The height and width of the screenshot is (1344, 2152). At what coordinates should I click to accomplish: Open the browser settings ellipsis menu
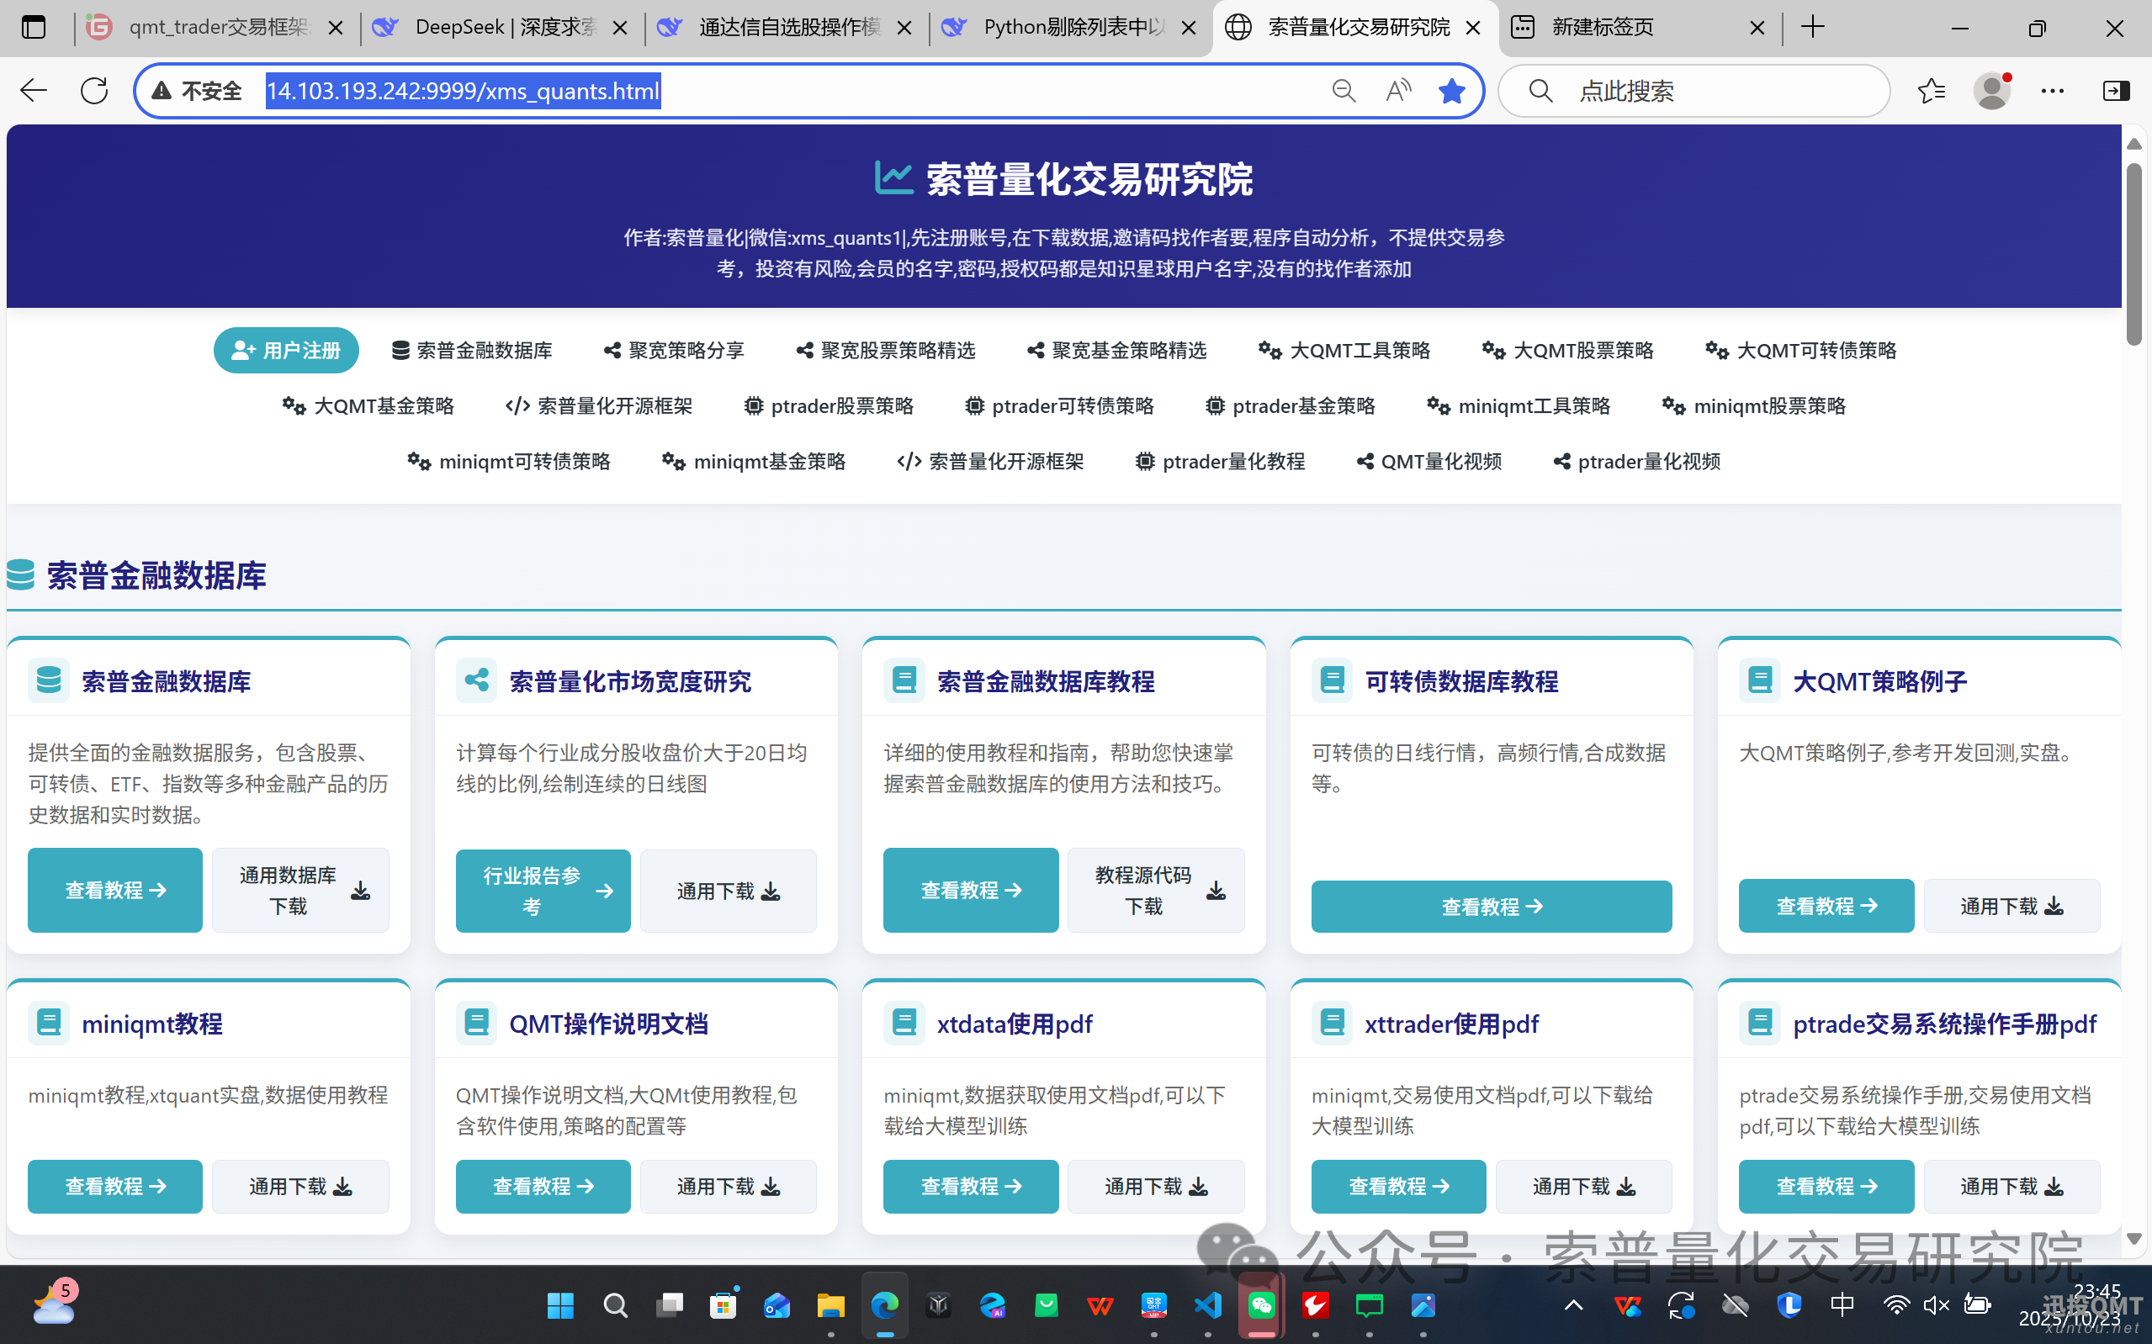[x=2053, y=91]
